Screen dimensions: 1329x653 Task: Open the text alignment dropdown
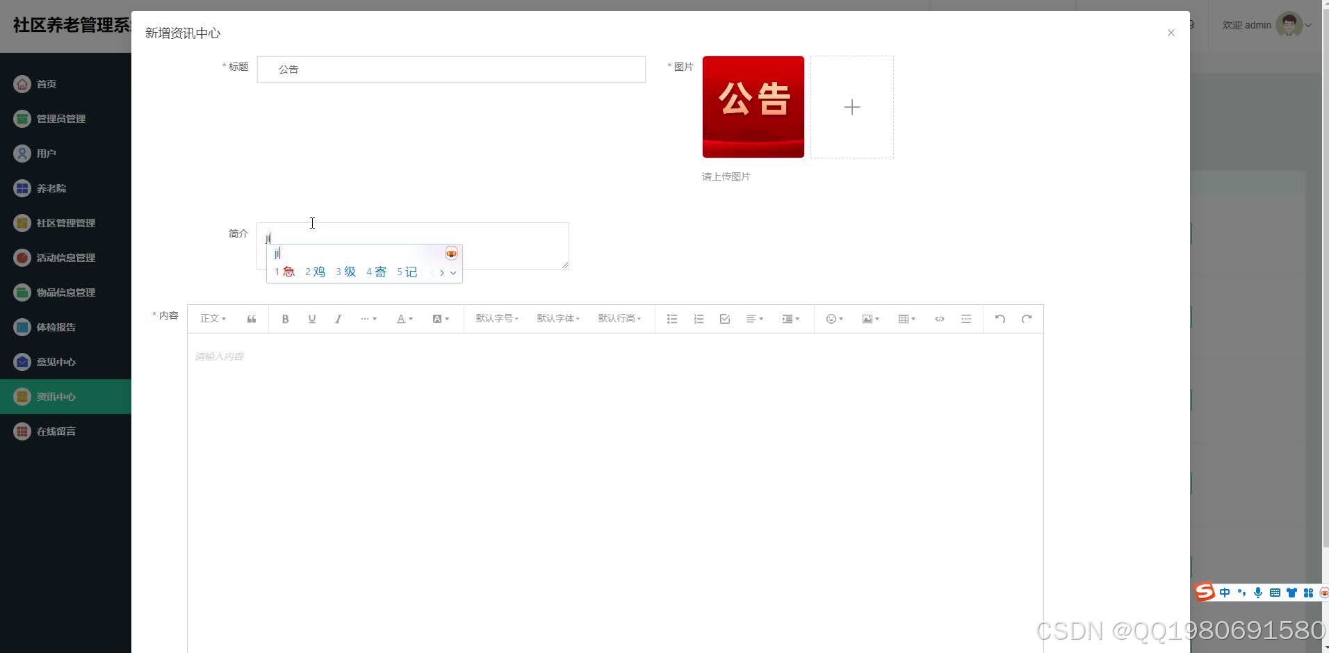pyautogui.click(x=755, y=319)
